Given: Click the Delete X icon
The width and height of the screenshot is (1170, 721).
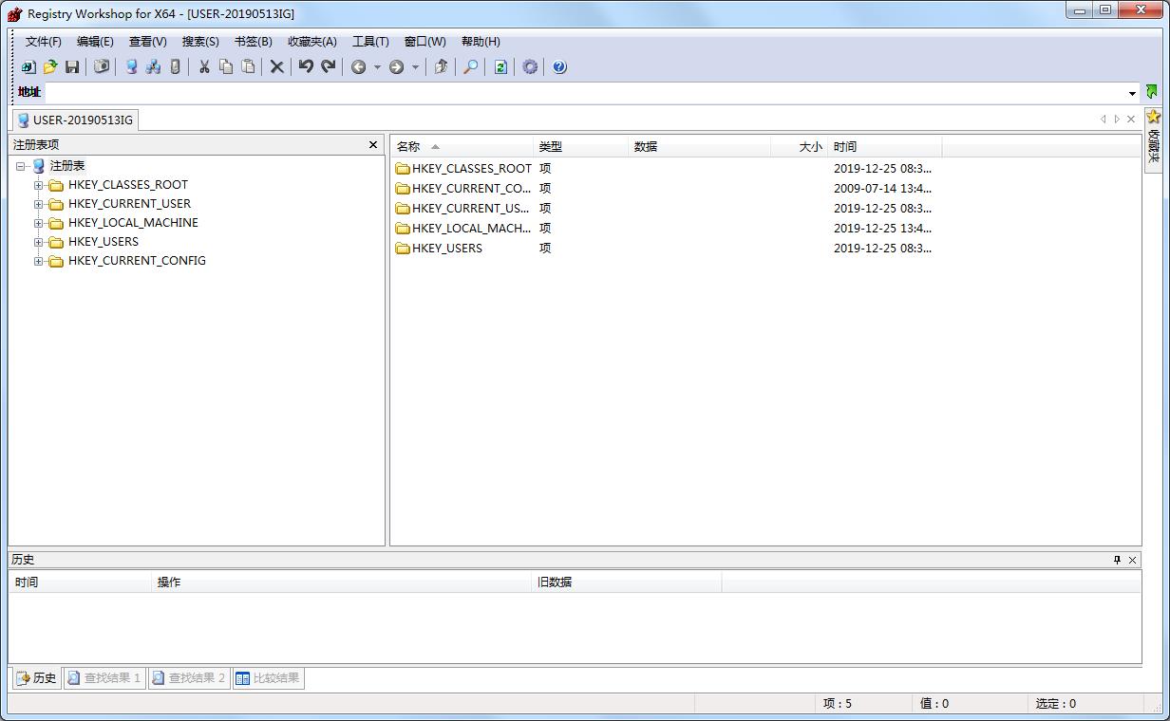Looking at the screenshot, I should click(276, 67).
